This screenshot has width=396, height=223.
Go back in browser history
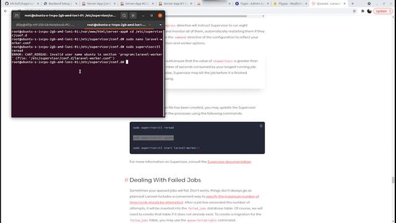pos(6,11)
